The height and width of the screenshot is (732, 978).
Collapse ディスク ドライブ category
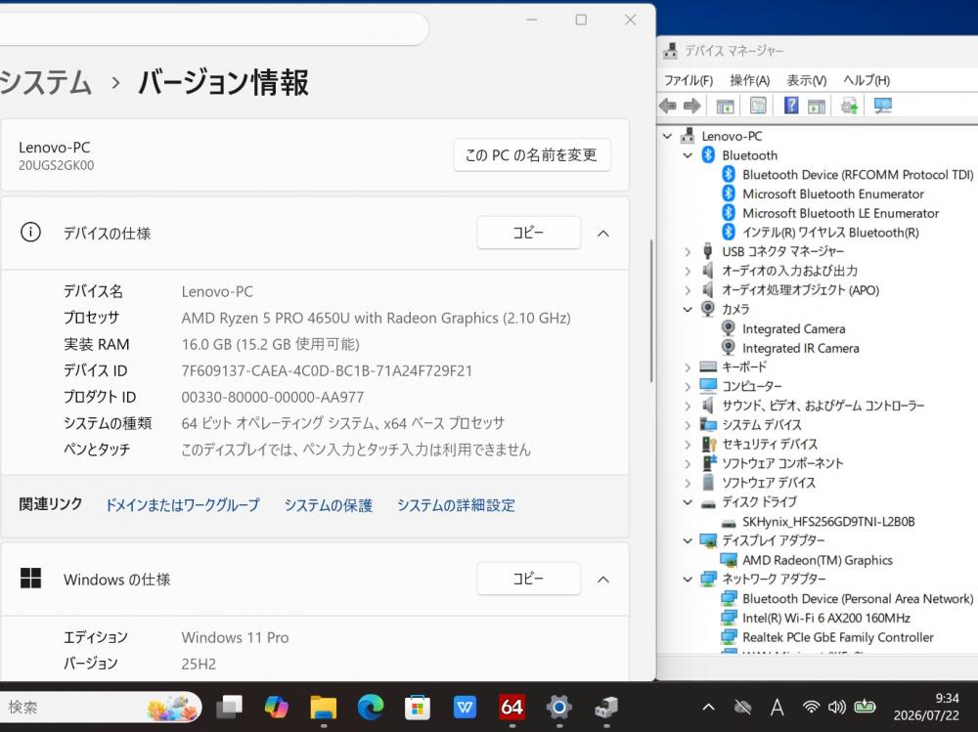(688, 502)
